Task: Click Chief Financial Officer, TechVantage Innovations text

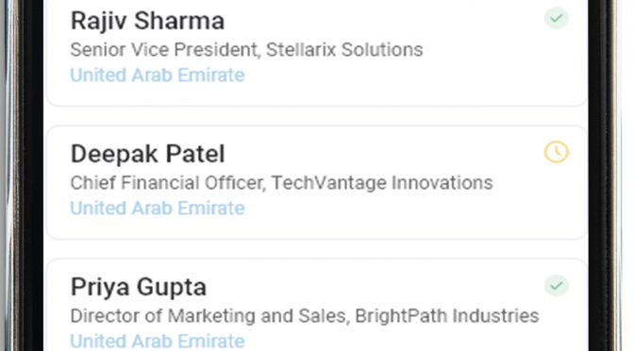Action: tap(281, 183)
